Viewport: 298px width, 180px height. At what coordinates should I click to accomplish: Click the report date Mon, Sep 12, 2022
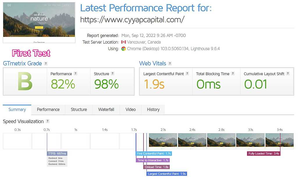[x=154, y=35]
